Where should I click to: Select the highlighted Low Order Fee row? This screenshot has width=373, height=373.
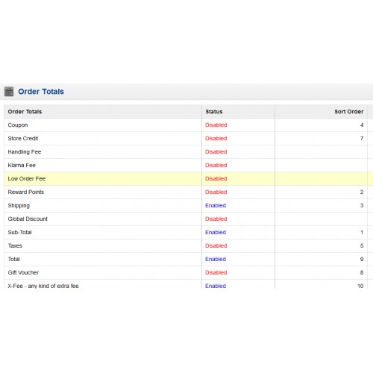tap(189, 179)
